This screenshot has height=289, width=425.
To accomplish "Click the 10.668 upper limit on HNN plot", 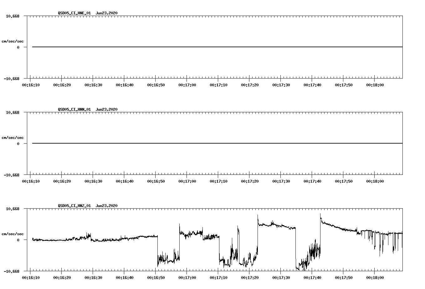I will coord(13,112).
